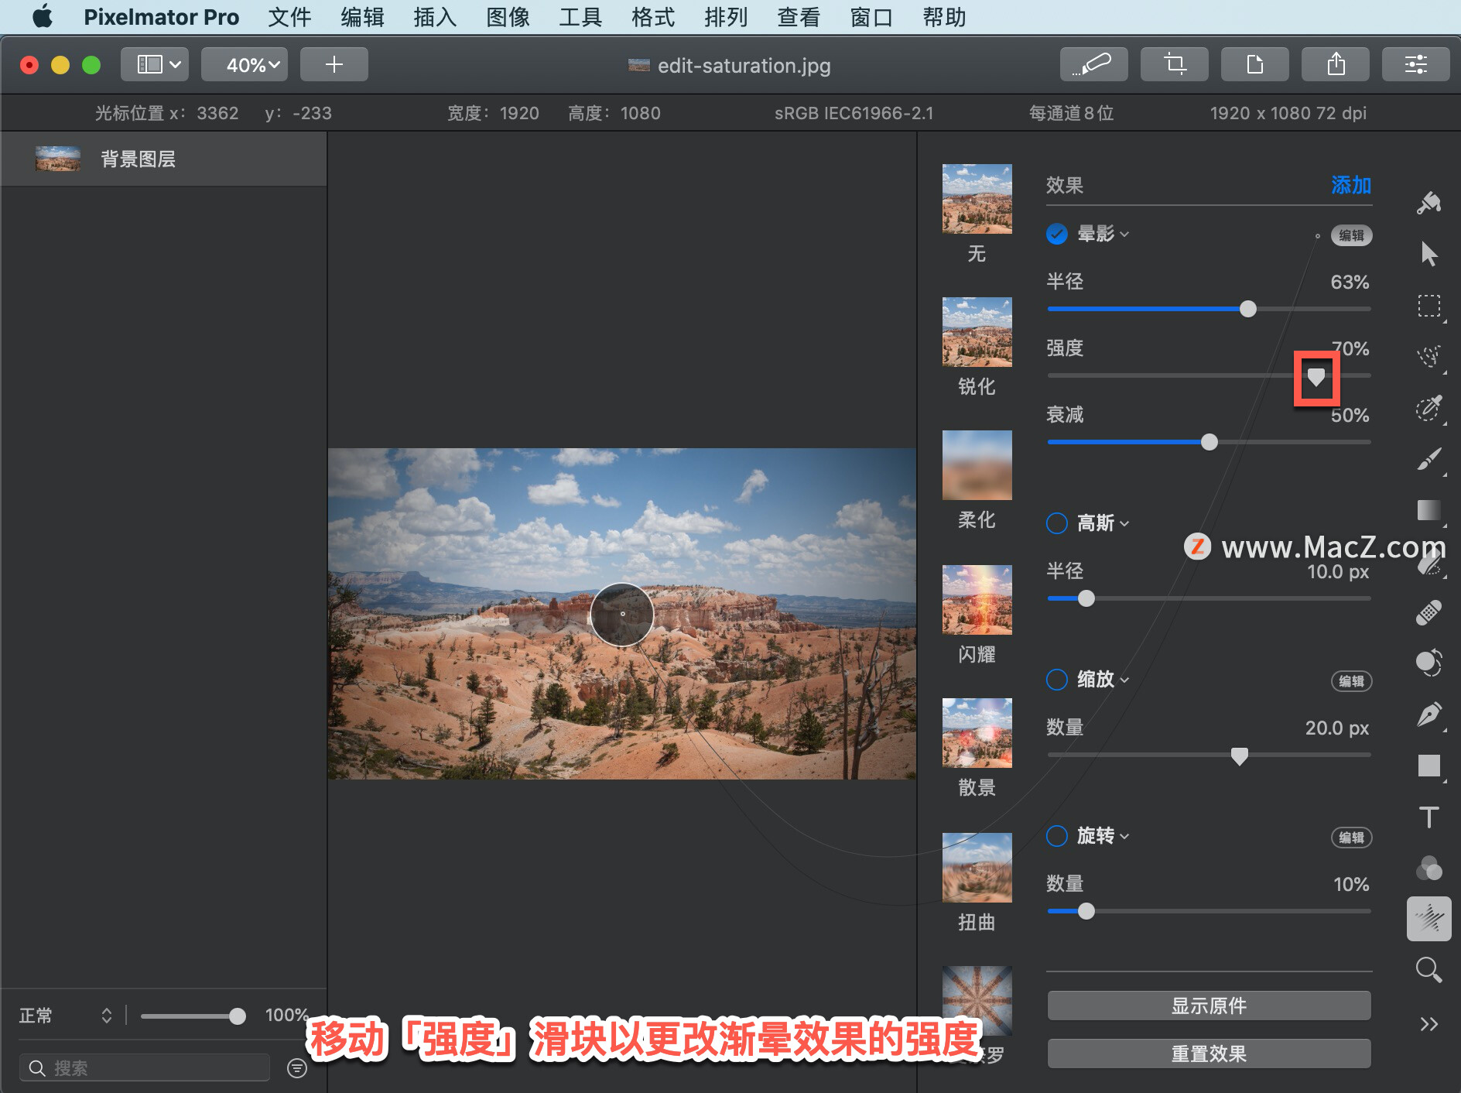Viewport: 1461px width, 1093px height.
Task: Open the Share icon in toolbar
Action: pyautogui.click(x=1335, y=64)
